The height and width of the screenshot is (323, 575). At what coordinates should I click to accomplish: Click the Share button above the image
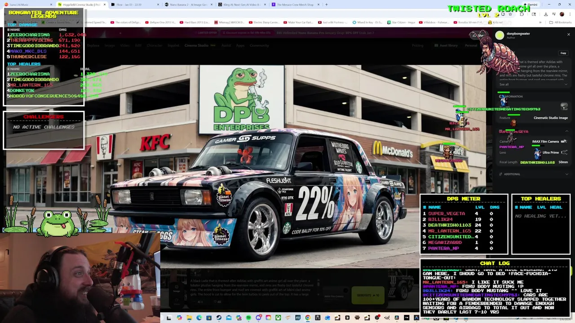(x=480, y=35)
